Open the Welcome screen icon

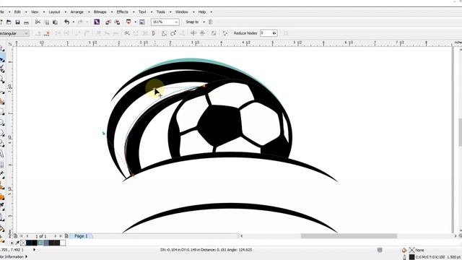pos(142,22)
